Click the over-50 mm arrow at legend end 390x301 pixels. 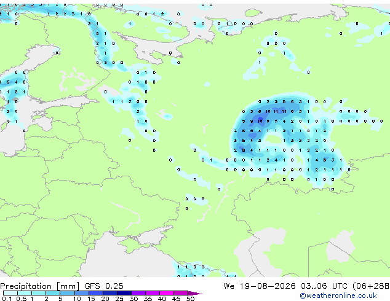(195, 293)
